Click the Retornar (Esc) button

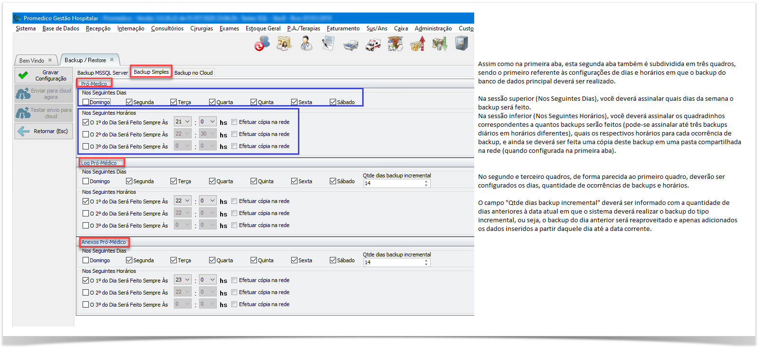[x=44, y=131]
